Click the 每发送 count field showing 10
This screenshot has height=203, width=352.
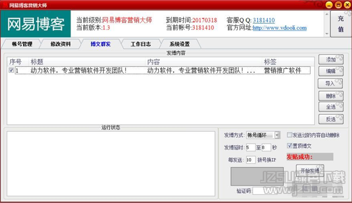[x=251, y=160]
